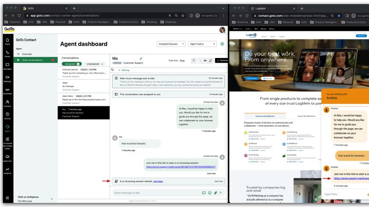
Task: Switch to Secure Your Workforce tab
Action: (306, 116)
